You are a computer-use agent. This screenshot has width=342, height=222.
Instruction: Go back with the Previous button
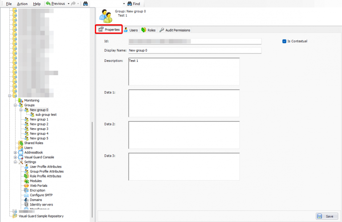56,4
